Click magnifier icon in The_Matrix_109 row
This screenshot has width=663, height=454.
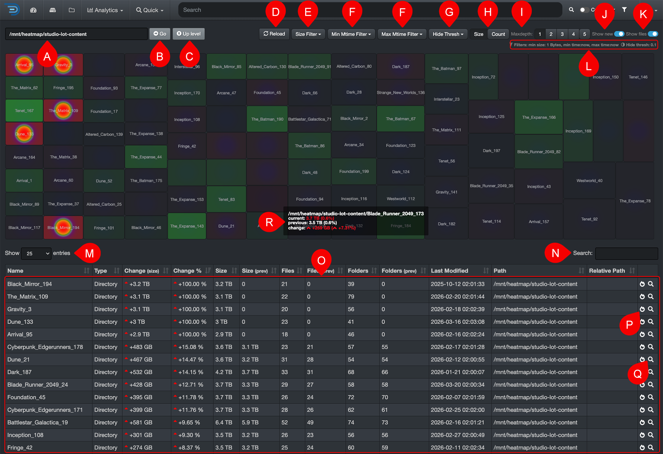click(651, 296)
